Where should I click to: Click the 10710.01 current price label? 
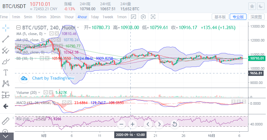tap(257, 58)
